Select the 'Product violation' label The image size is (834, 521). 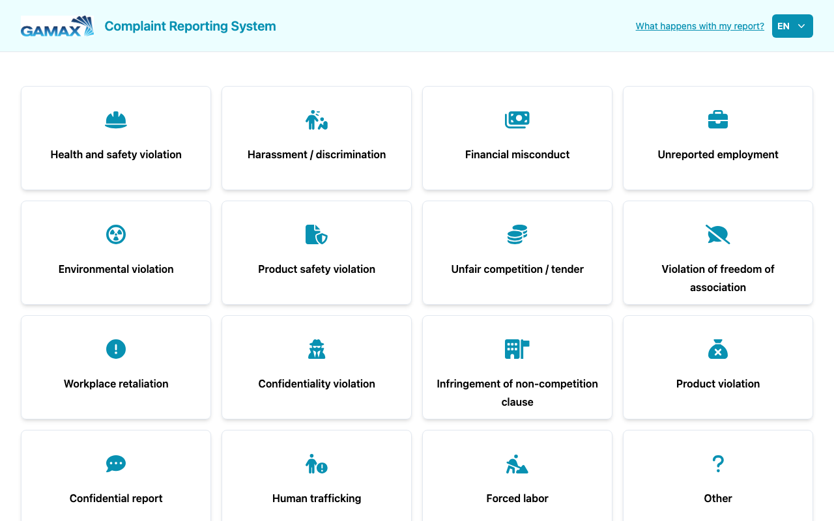pos(718,384)
